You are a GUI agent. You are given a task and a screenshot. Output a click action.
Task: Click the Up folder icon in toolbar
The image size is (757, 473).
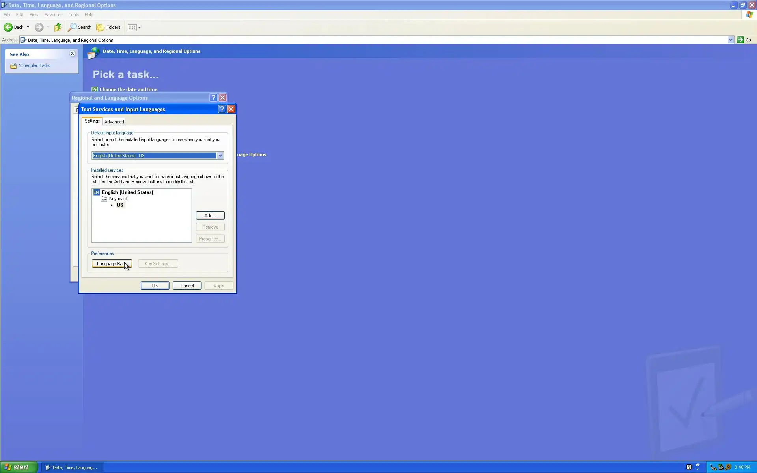point(58,27)
